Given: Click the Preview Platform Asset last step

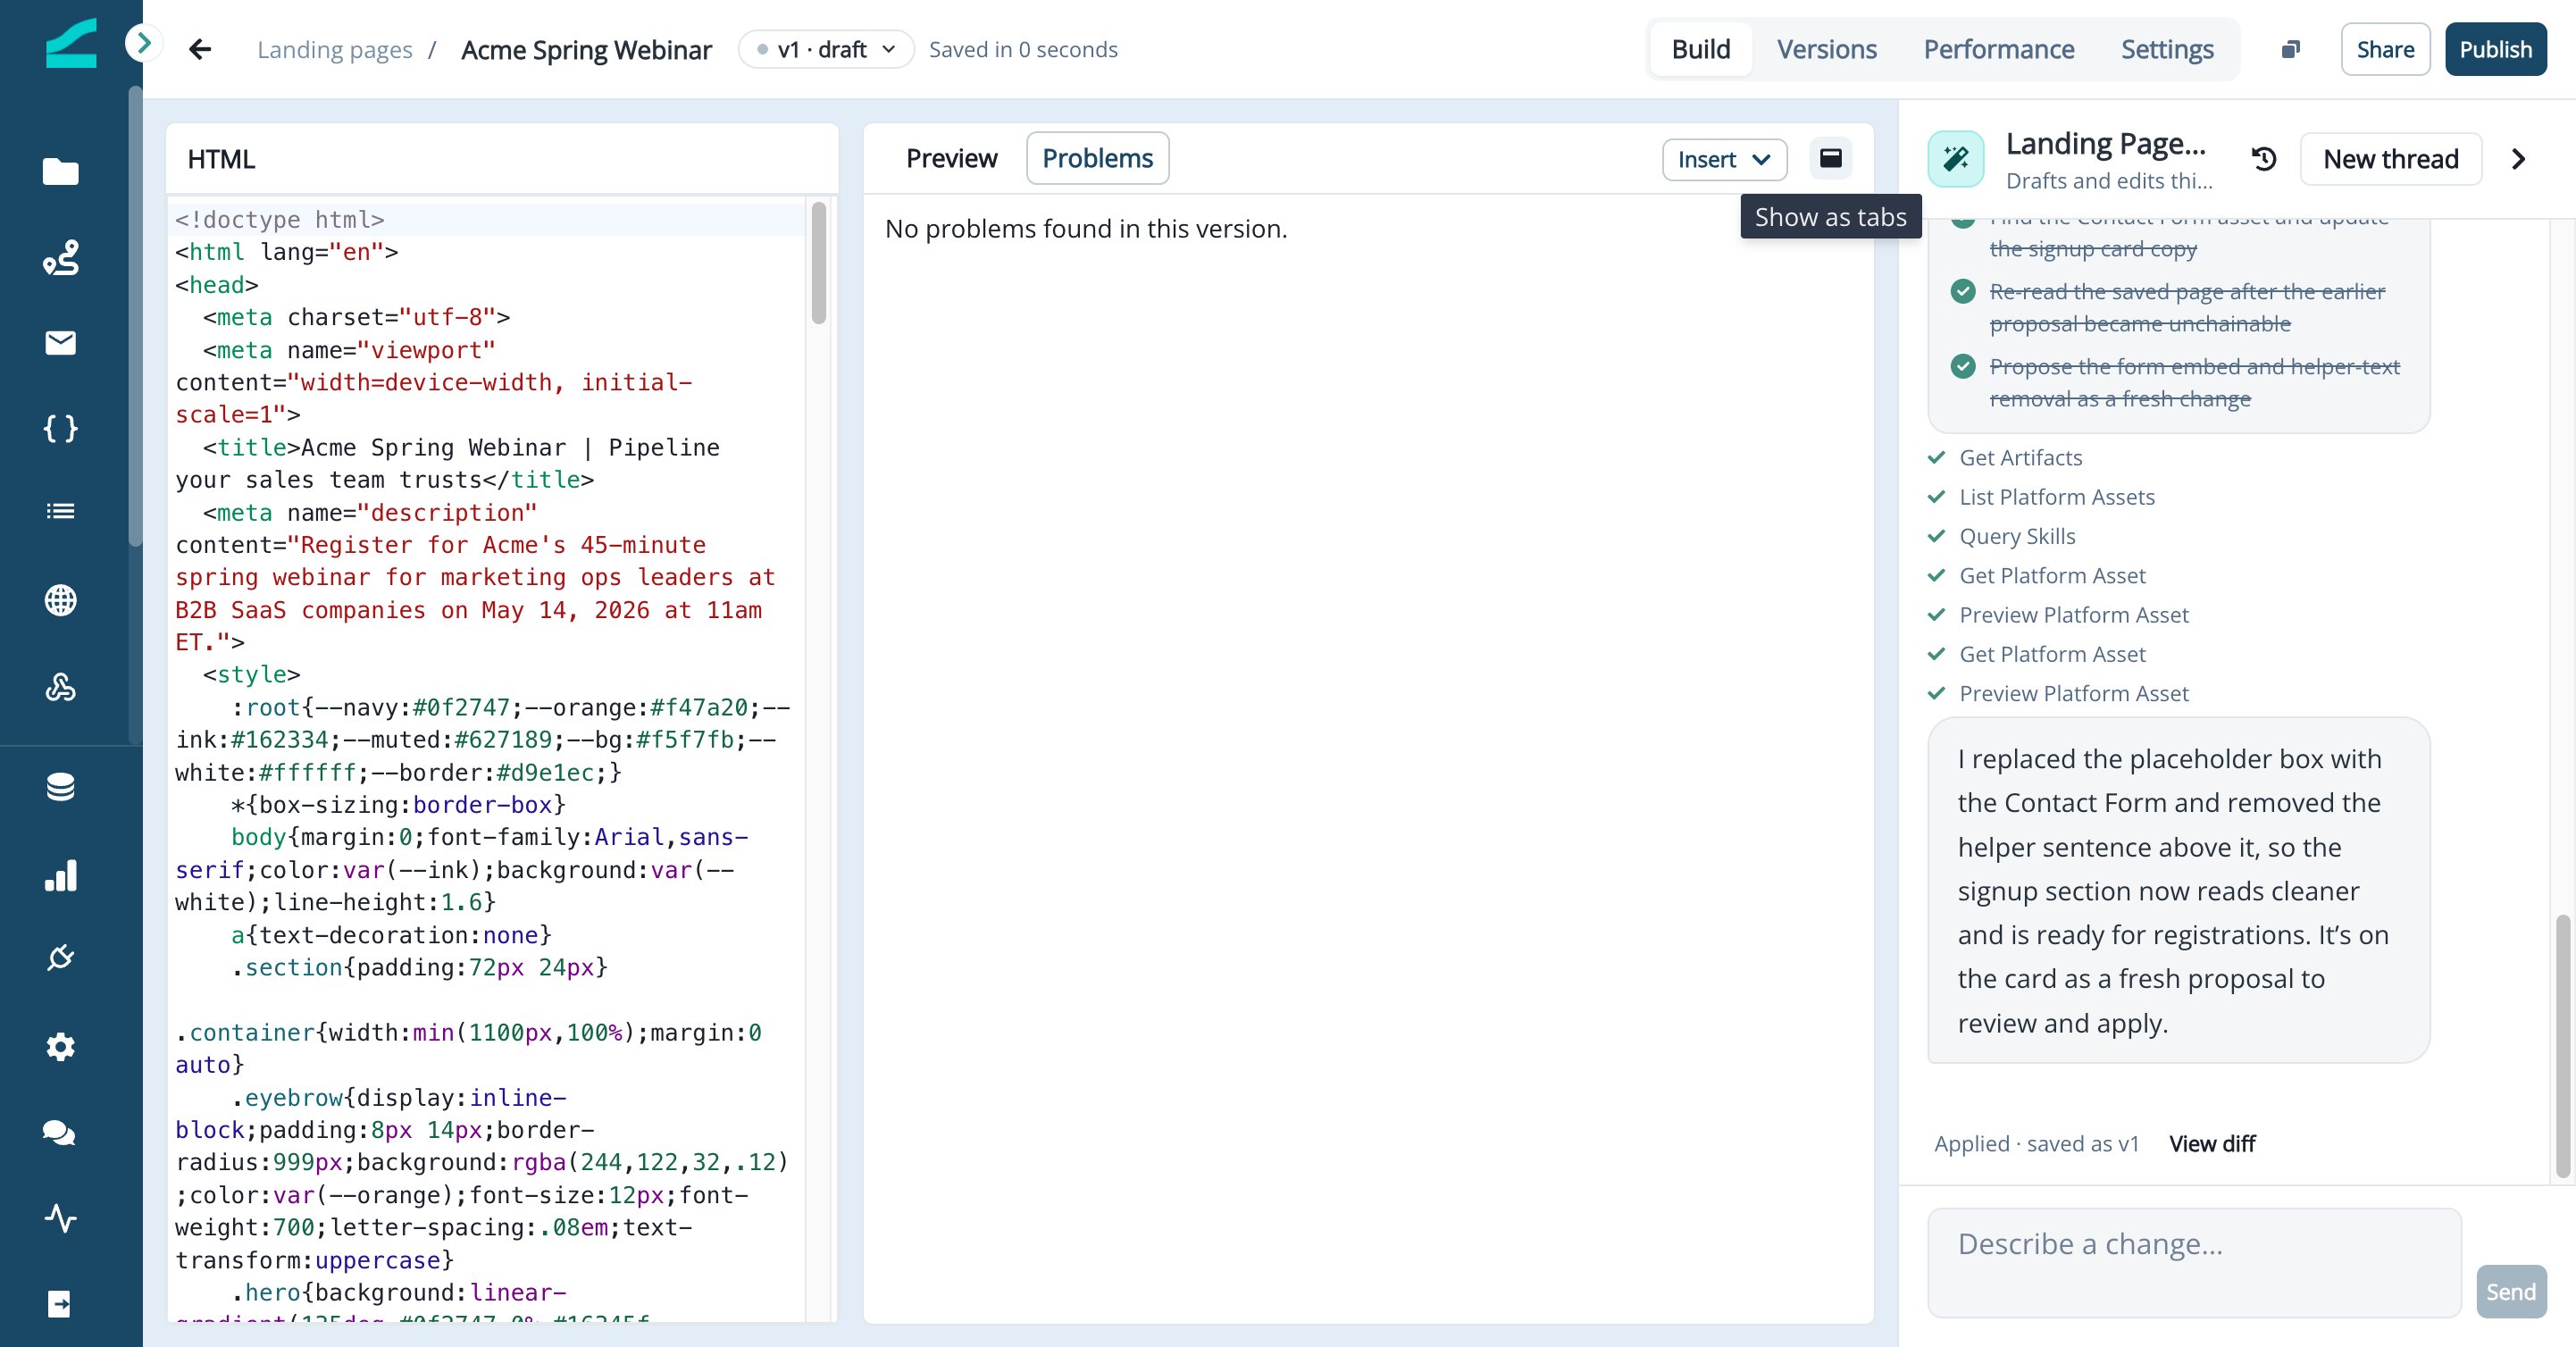Looking at the screenshot, I should (x=2073, y=693).
